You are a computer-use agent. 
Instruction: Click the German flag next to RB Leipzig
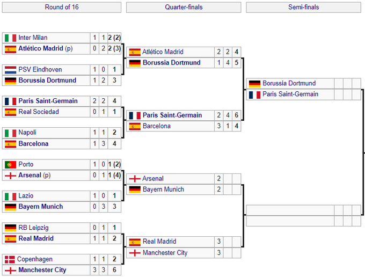point(10,228)
